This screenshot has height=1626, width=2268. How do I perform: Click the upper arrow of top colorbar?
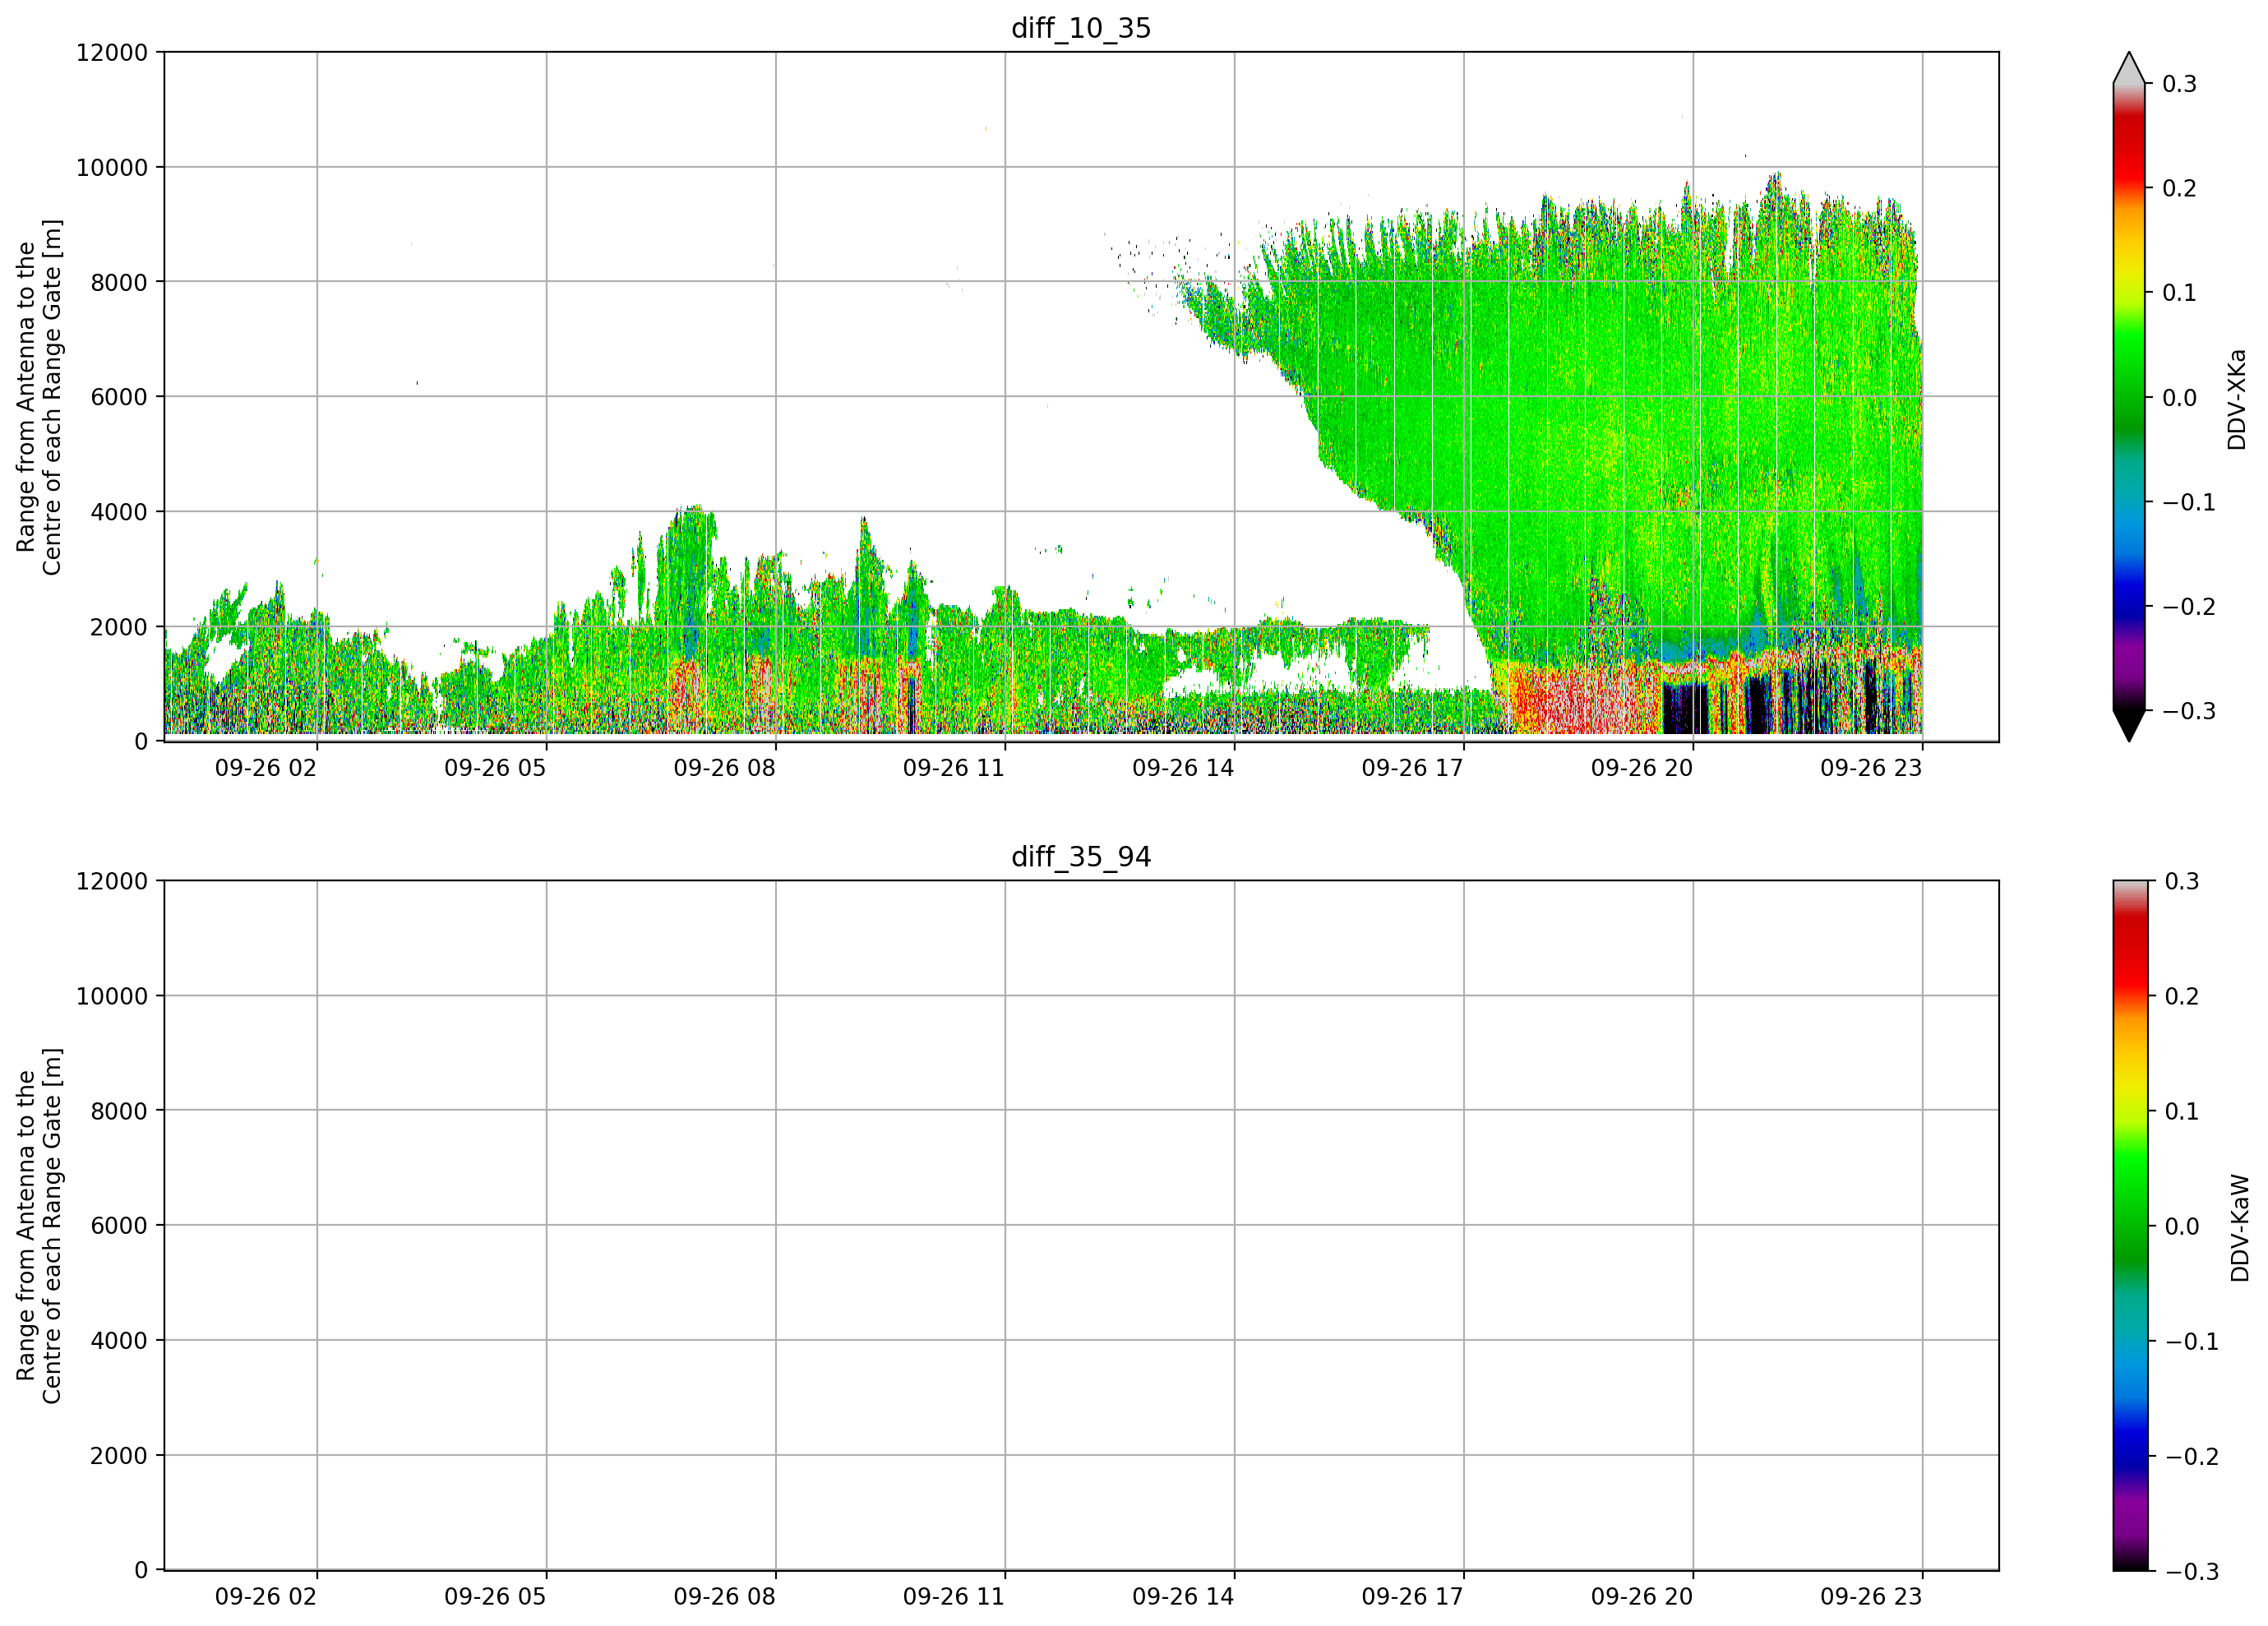pos(2129,67)
